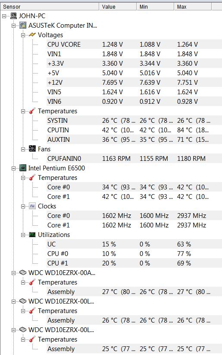Click the Sensor column header
Image resolution: width=222 pixels, height=355 pixels.
click(50, 7)
